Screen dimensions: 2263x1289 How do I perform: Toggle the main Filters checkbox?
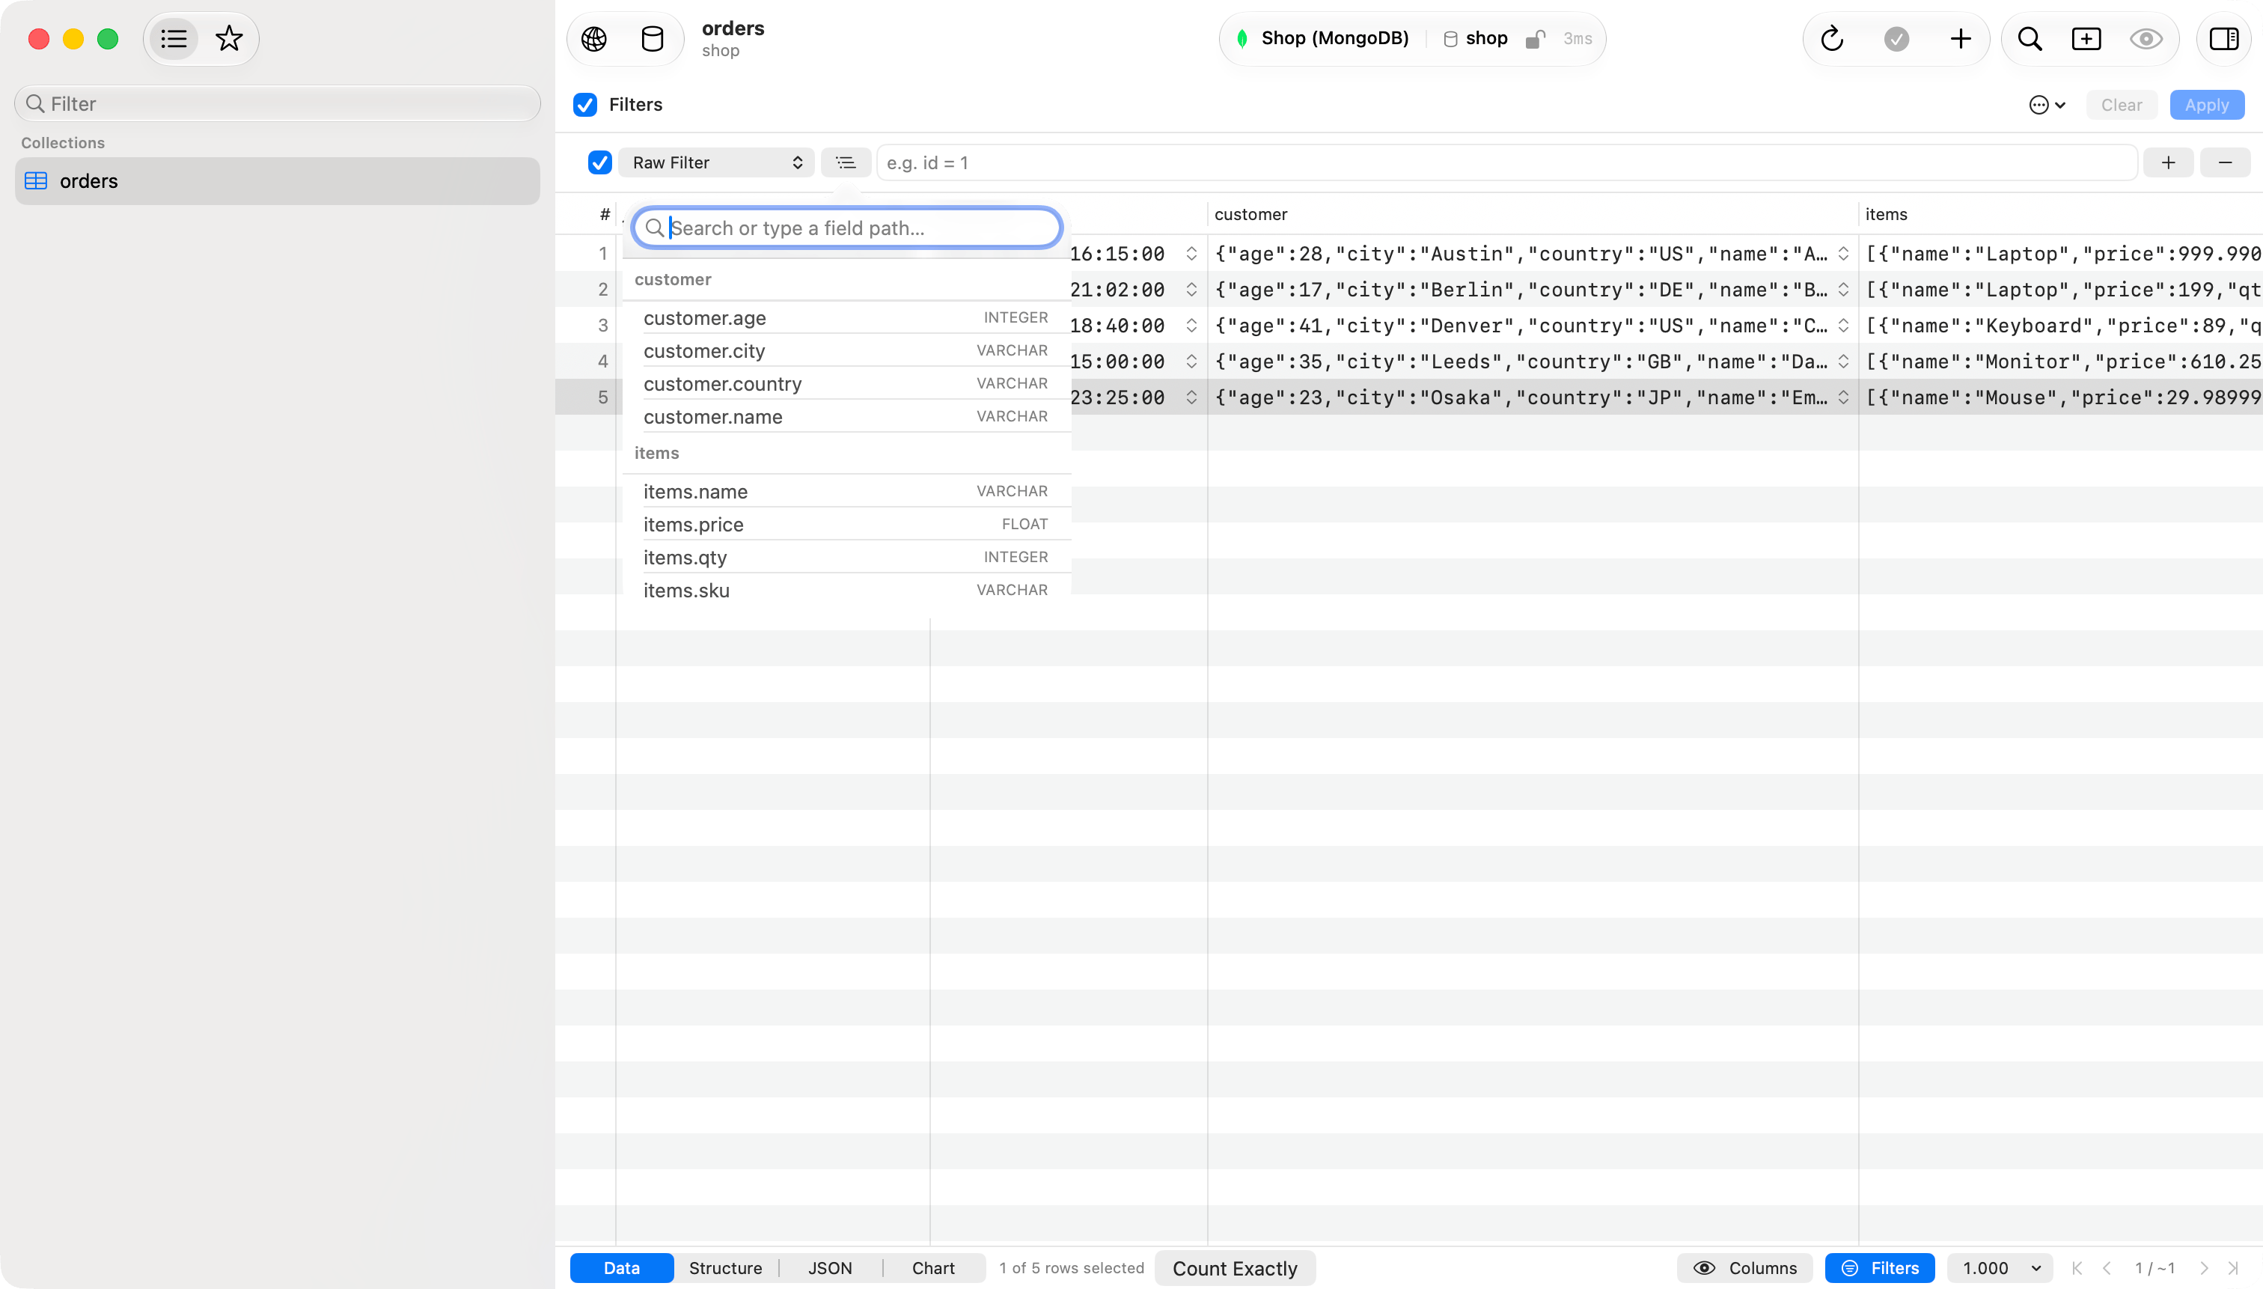pyautogui.click(x=585, y=105)
